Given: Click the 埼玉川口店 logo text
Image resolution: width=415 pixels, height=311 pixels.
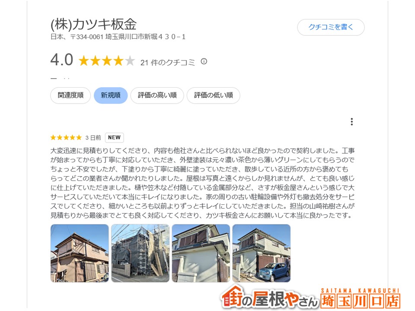Looking at the screenshot, I should pos(360,301).
